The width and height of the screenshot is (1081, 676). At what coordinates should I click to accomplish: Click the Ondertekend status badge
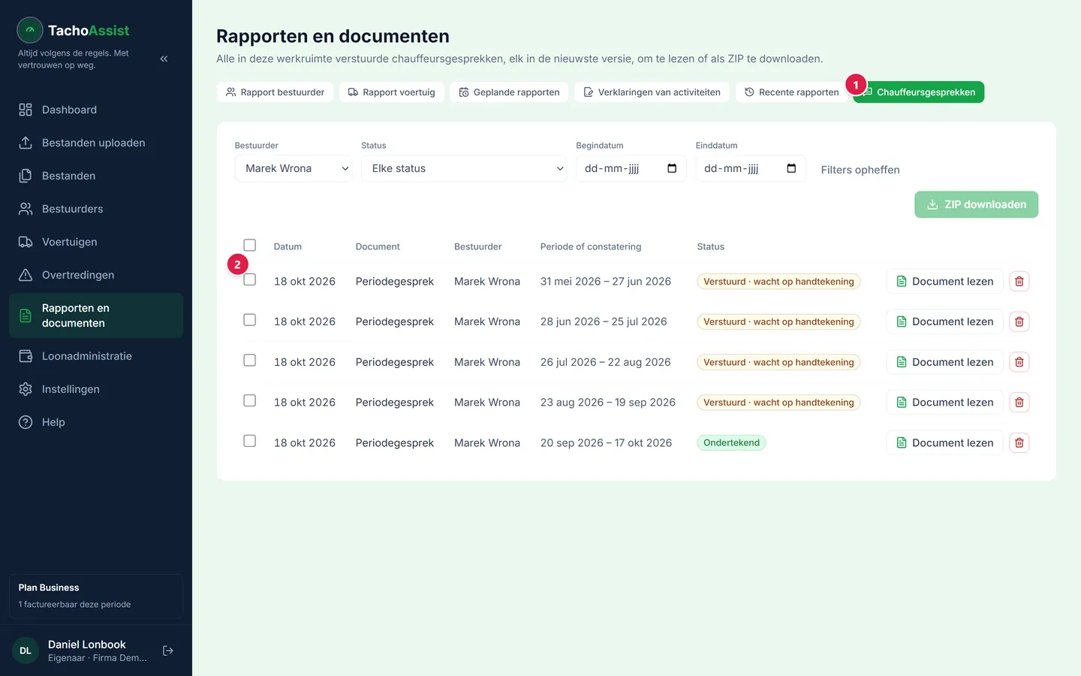[x=731, y=443]
